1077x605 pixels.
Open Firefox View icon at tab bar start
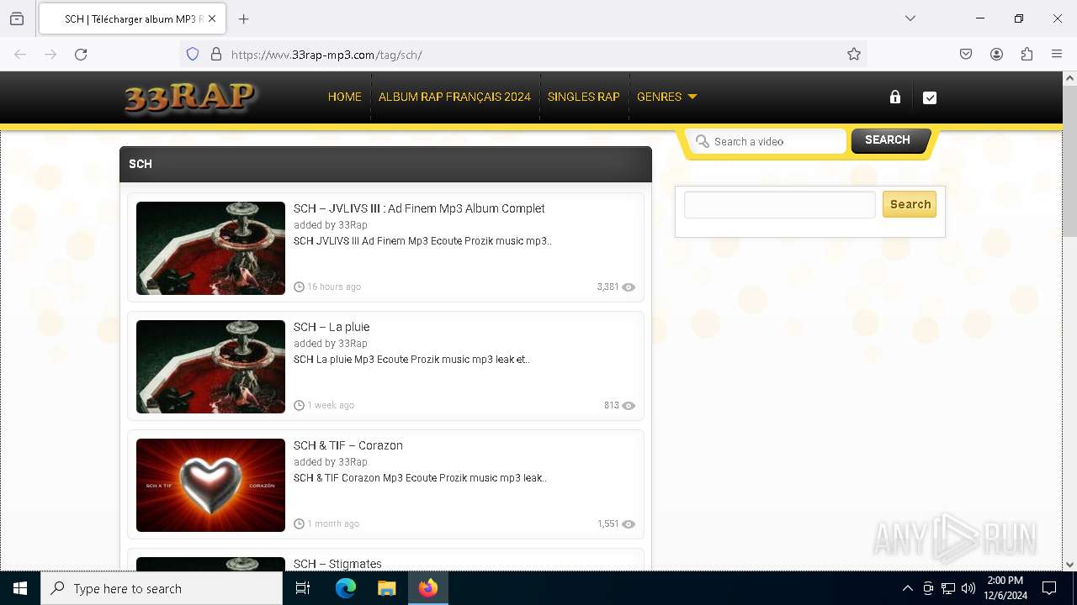click(17, 18)
